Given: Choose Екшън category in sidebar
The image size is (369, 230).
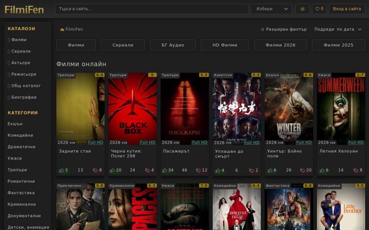Looking at the screenshot, I should [15, 124].
